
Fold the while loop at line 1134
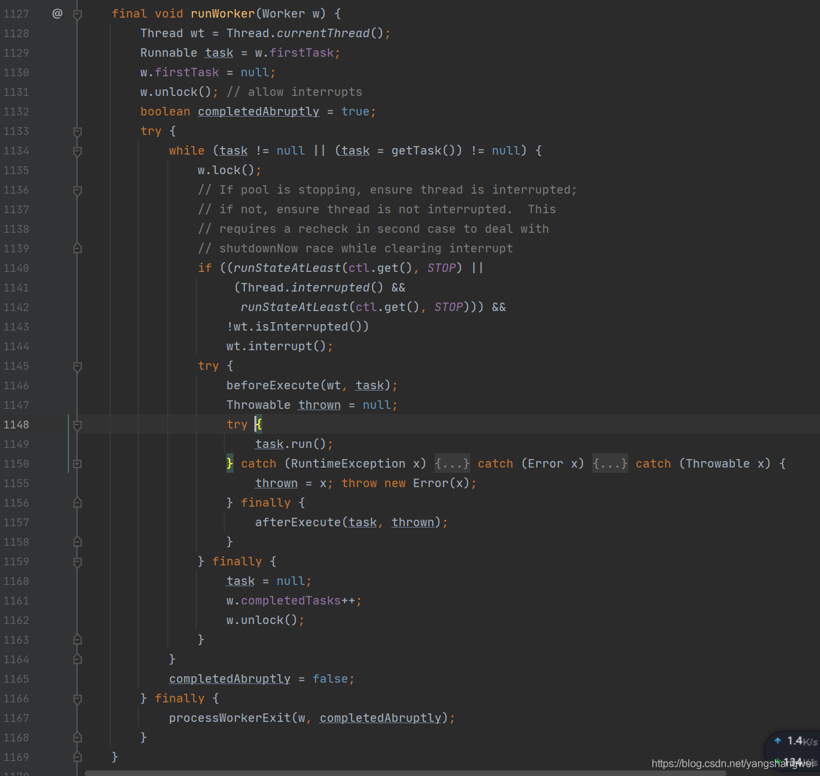[77, 151]
